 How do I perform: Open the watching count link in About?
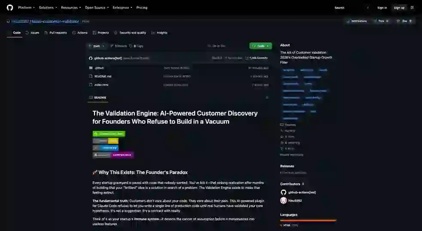coord(290,143)
